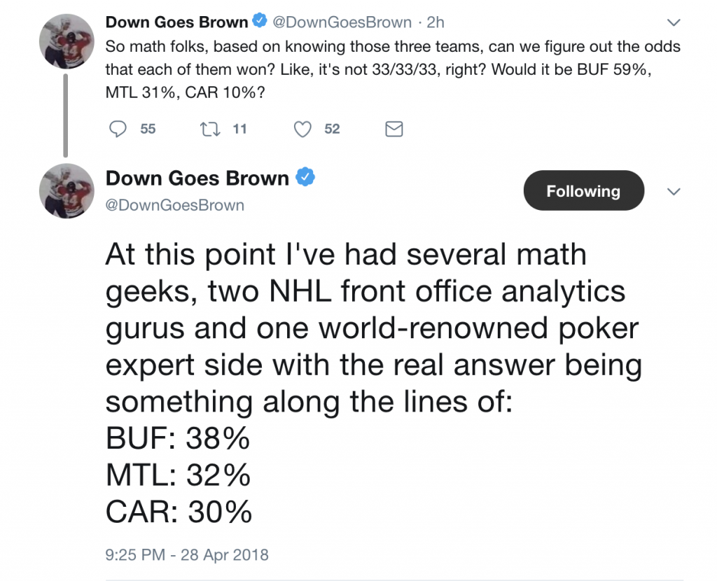Click the 9:25 PM - 28 Apr 2018 timestamp
The width and height of the screenshot is (717, 581).
coord(187,554)
